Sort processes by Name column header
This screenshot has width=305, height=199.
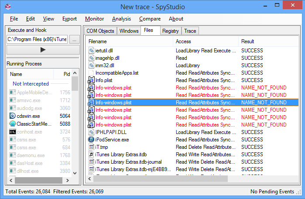[31, 74]
